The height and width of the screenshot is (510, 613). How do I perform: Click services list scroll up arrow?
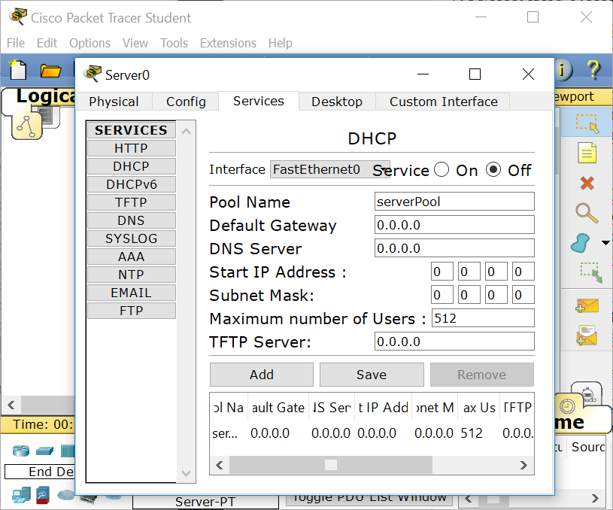point(186,132)
